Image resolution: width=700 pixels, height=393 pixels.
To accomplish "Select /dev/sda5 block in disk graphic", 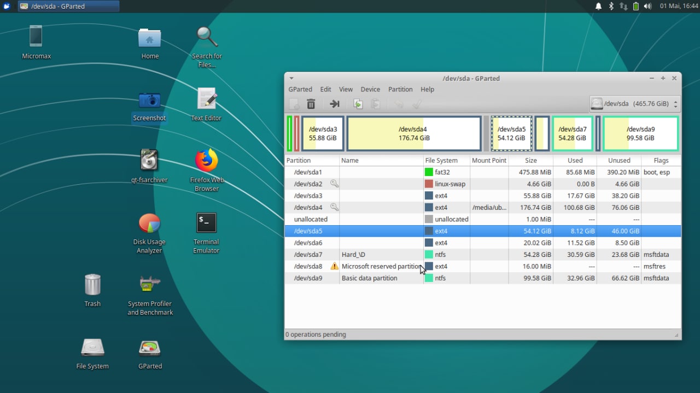I will tap(511, 133).
